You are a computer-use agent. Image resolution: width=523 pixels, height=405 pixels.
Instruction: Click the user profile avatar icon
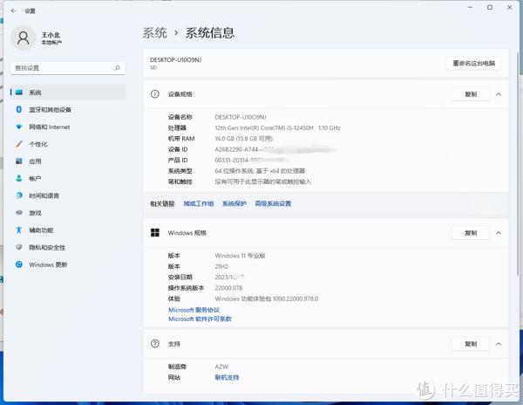click(x=23, y=38)
